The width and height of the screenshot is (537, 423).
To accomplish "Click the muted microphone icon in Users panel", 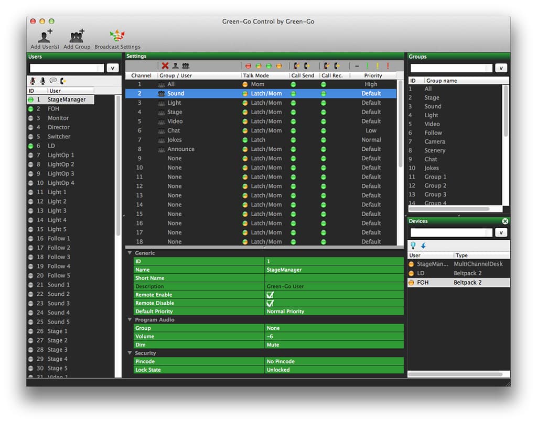I will pos(33,81).
